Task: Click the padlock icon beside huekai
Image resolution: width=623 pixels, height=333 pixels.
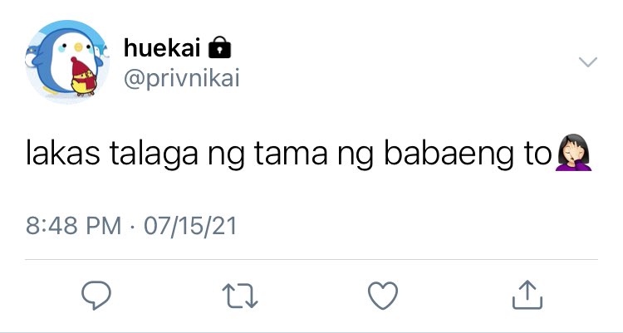Action: 220,47
